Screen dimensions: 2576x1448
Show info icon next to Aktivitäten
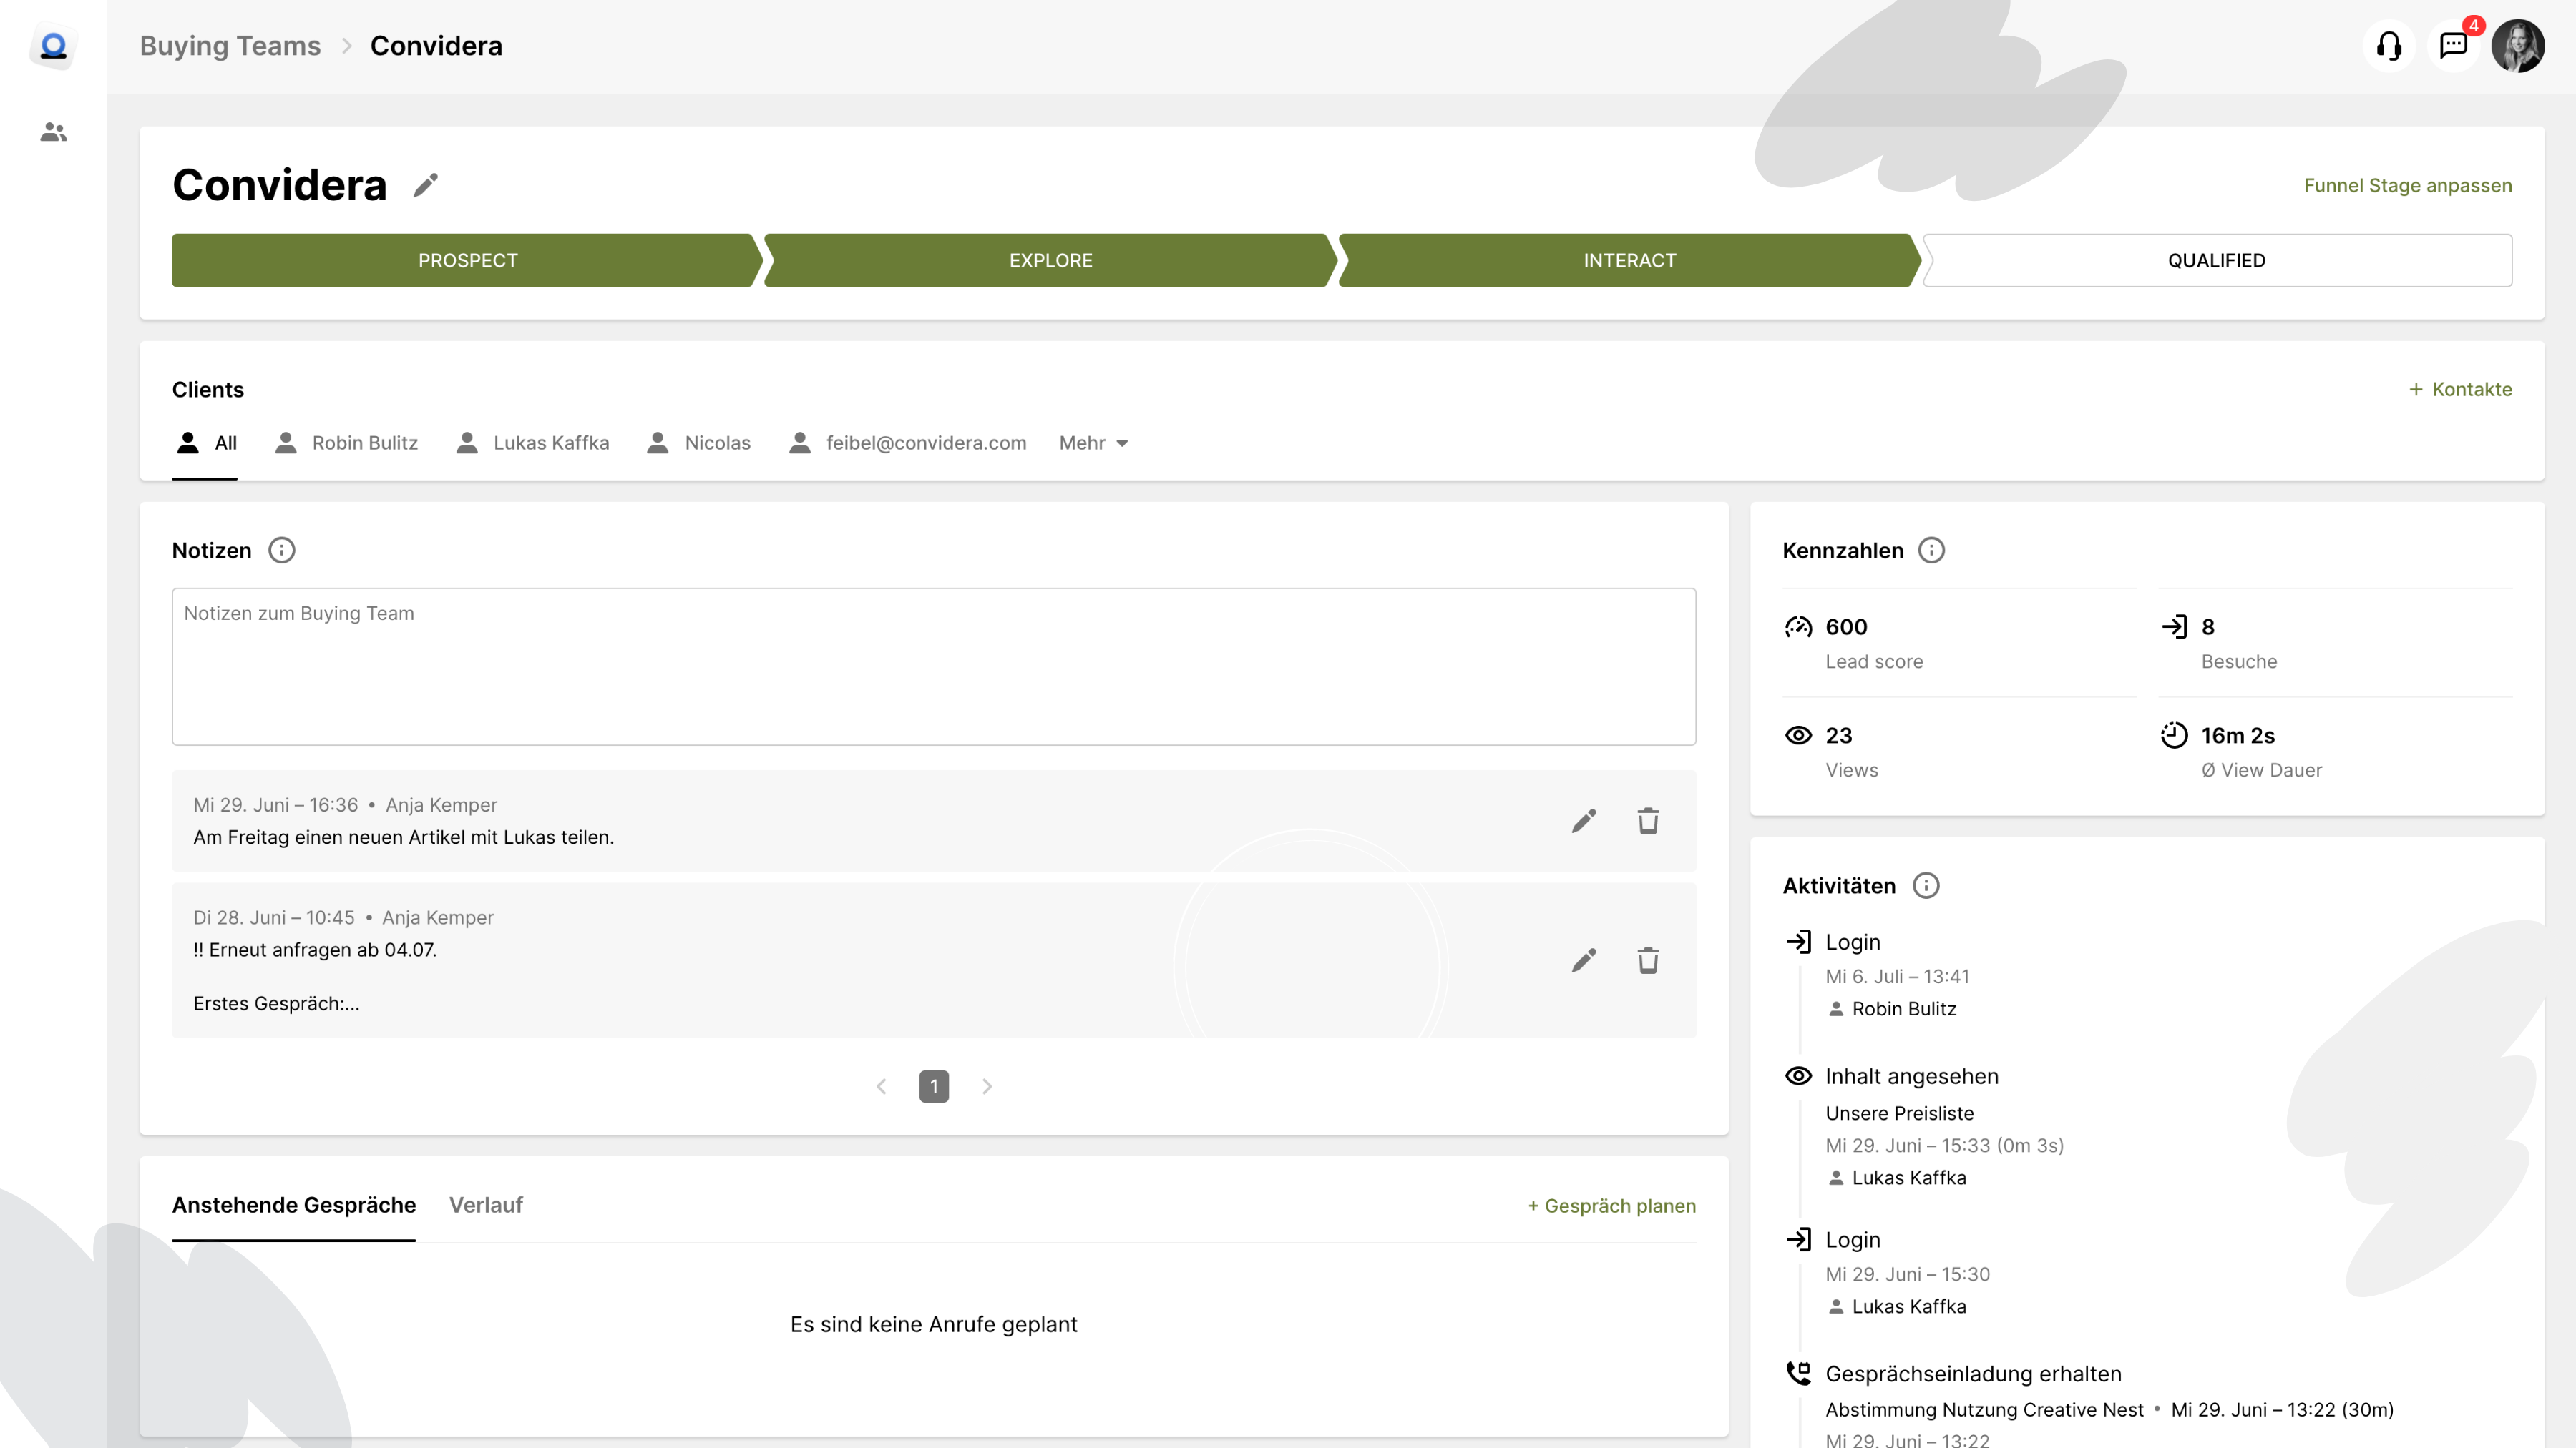coord(1925,885)
